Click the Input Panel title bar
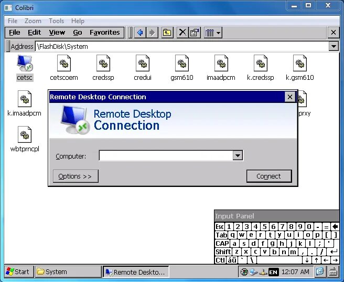 tap(277, 216)
